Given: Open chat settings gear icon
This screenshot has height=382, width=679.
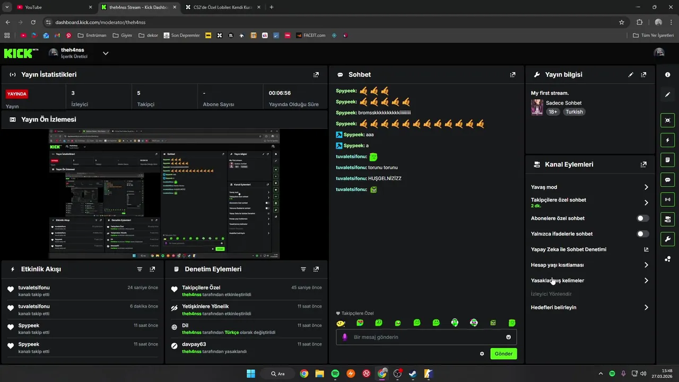Looking at the screenshot, I should click(482, 354).
